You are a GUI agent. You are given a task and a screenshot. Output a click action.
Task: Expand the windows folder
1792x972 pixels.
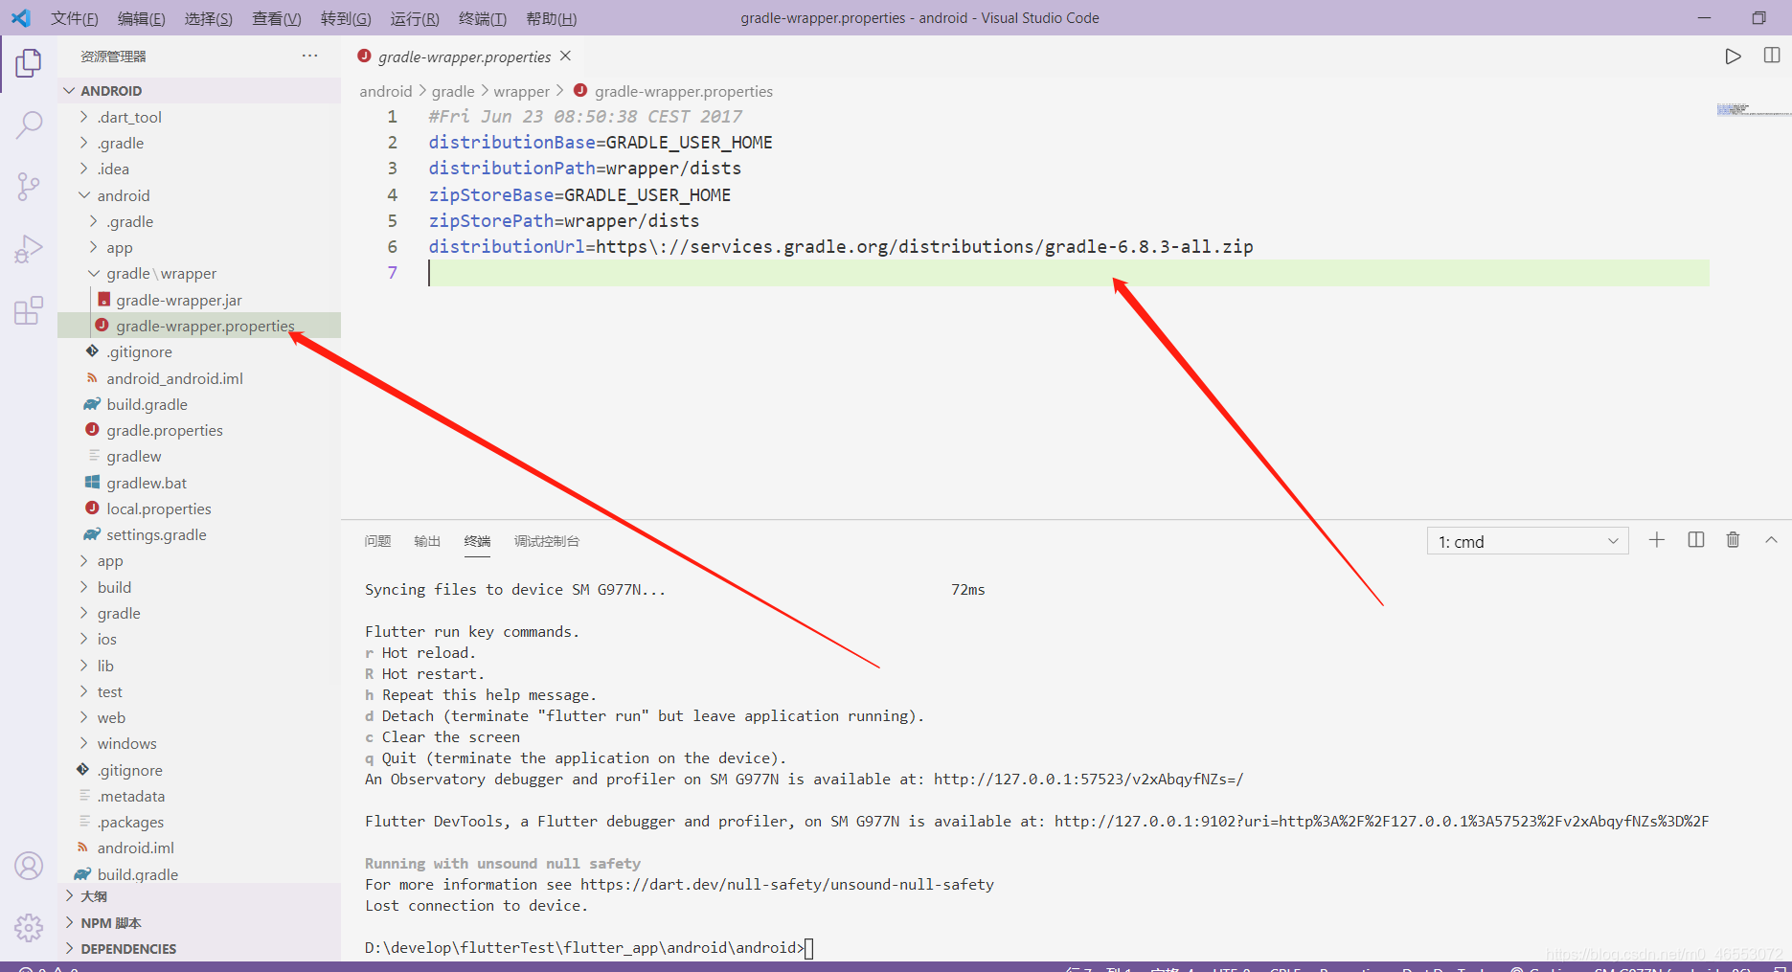[199, 743]
